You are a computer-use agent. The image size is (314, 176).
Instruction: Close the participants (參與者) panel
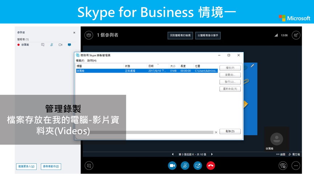coord(74,33)
